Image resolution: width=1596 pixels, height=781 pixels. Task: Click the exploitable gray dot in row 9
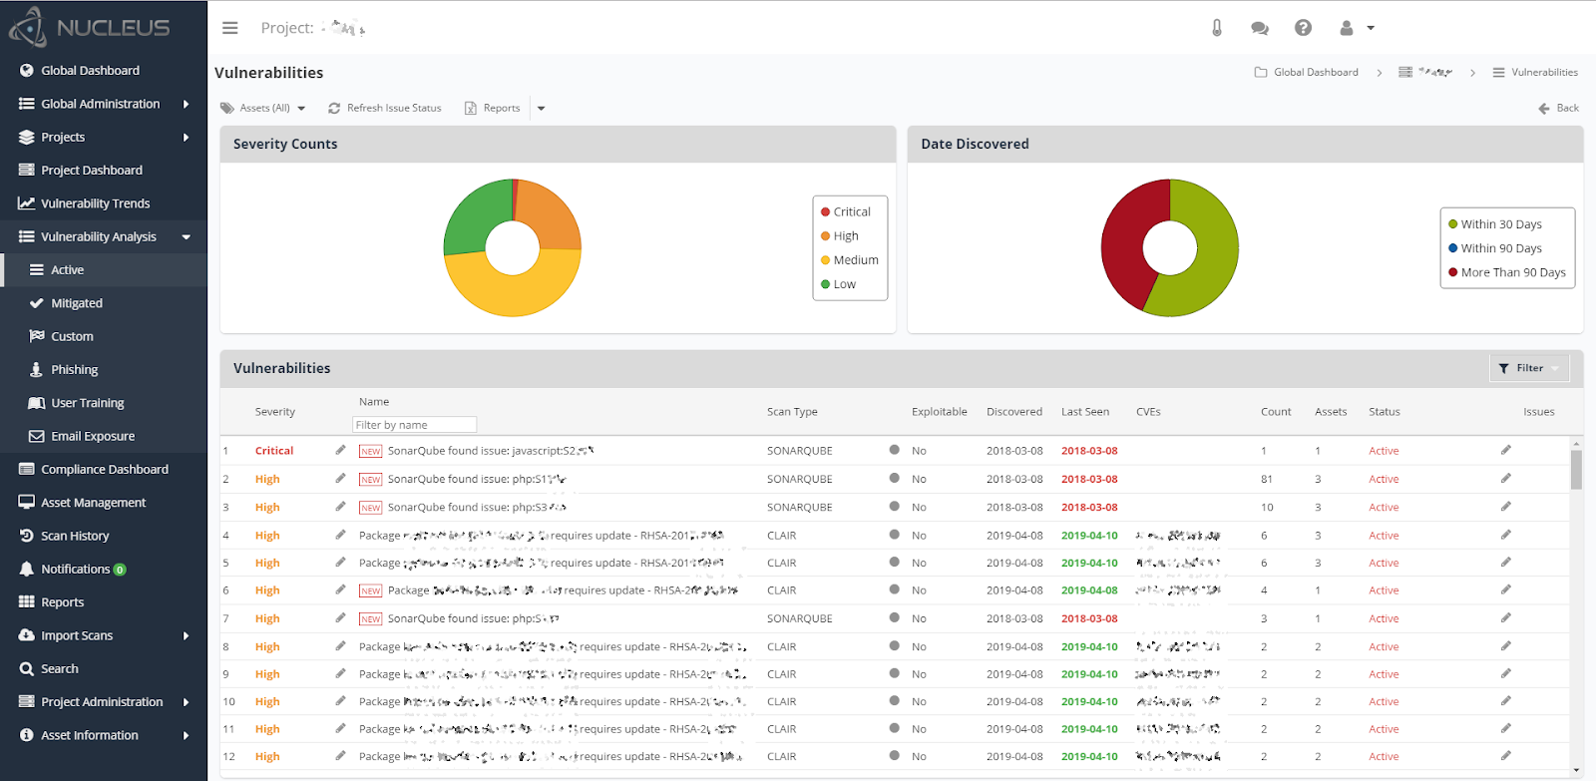click(x=895, y=673)
